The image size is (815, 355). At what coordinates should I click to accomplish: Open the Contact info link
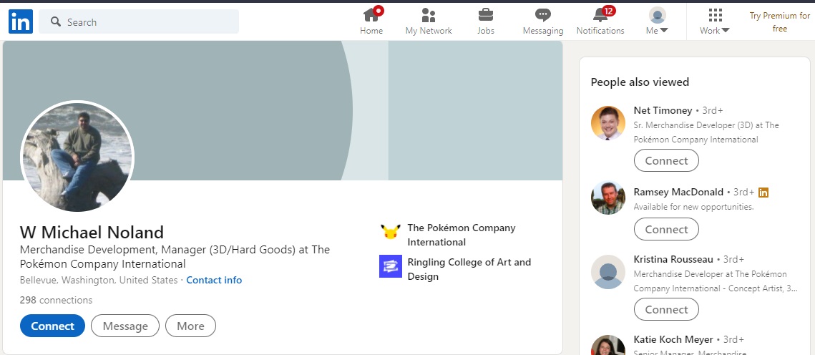coord(214,280)
